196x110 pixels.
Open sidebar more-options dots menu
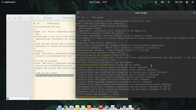point(30,98)
